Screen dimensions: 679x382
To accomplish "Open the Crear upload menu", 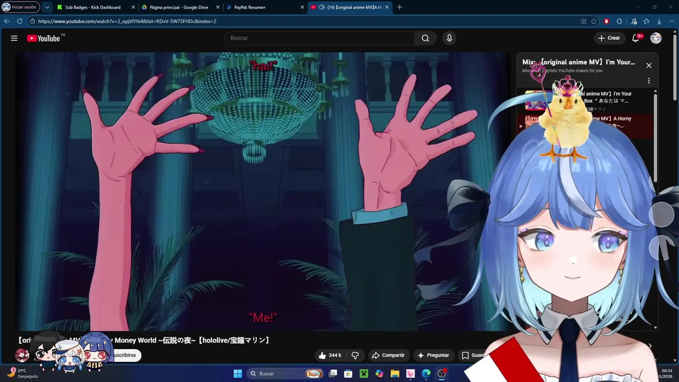I will [x=609, y=38].
